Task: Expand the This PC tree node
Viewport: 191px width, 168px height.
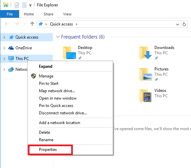Action: coord(4,59)
